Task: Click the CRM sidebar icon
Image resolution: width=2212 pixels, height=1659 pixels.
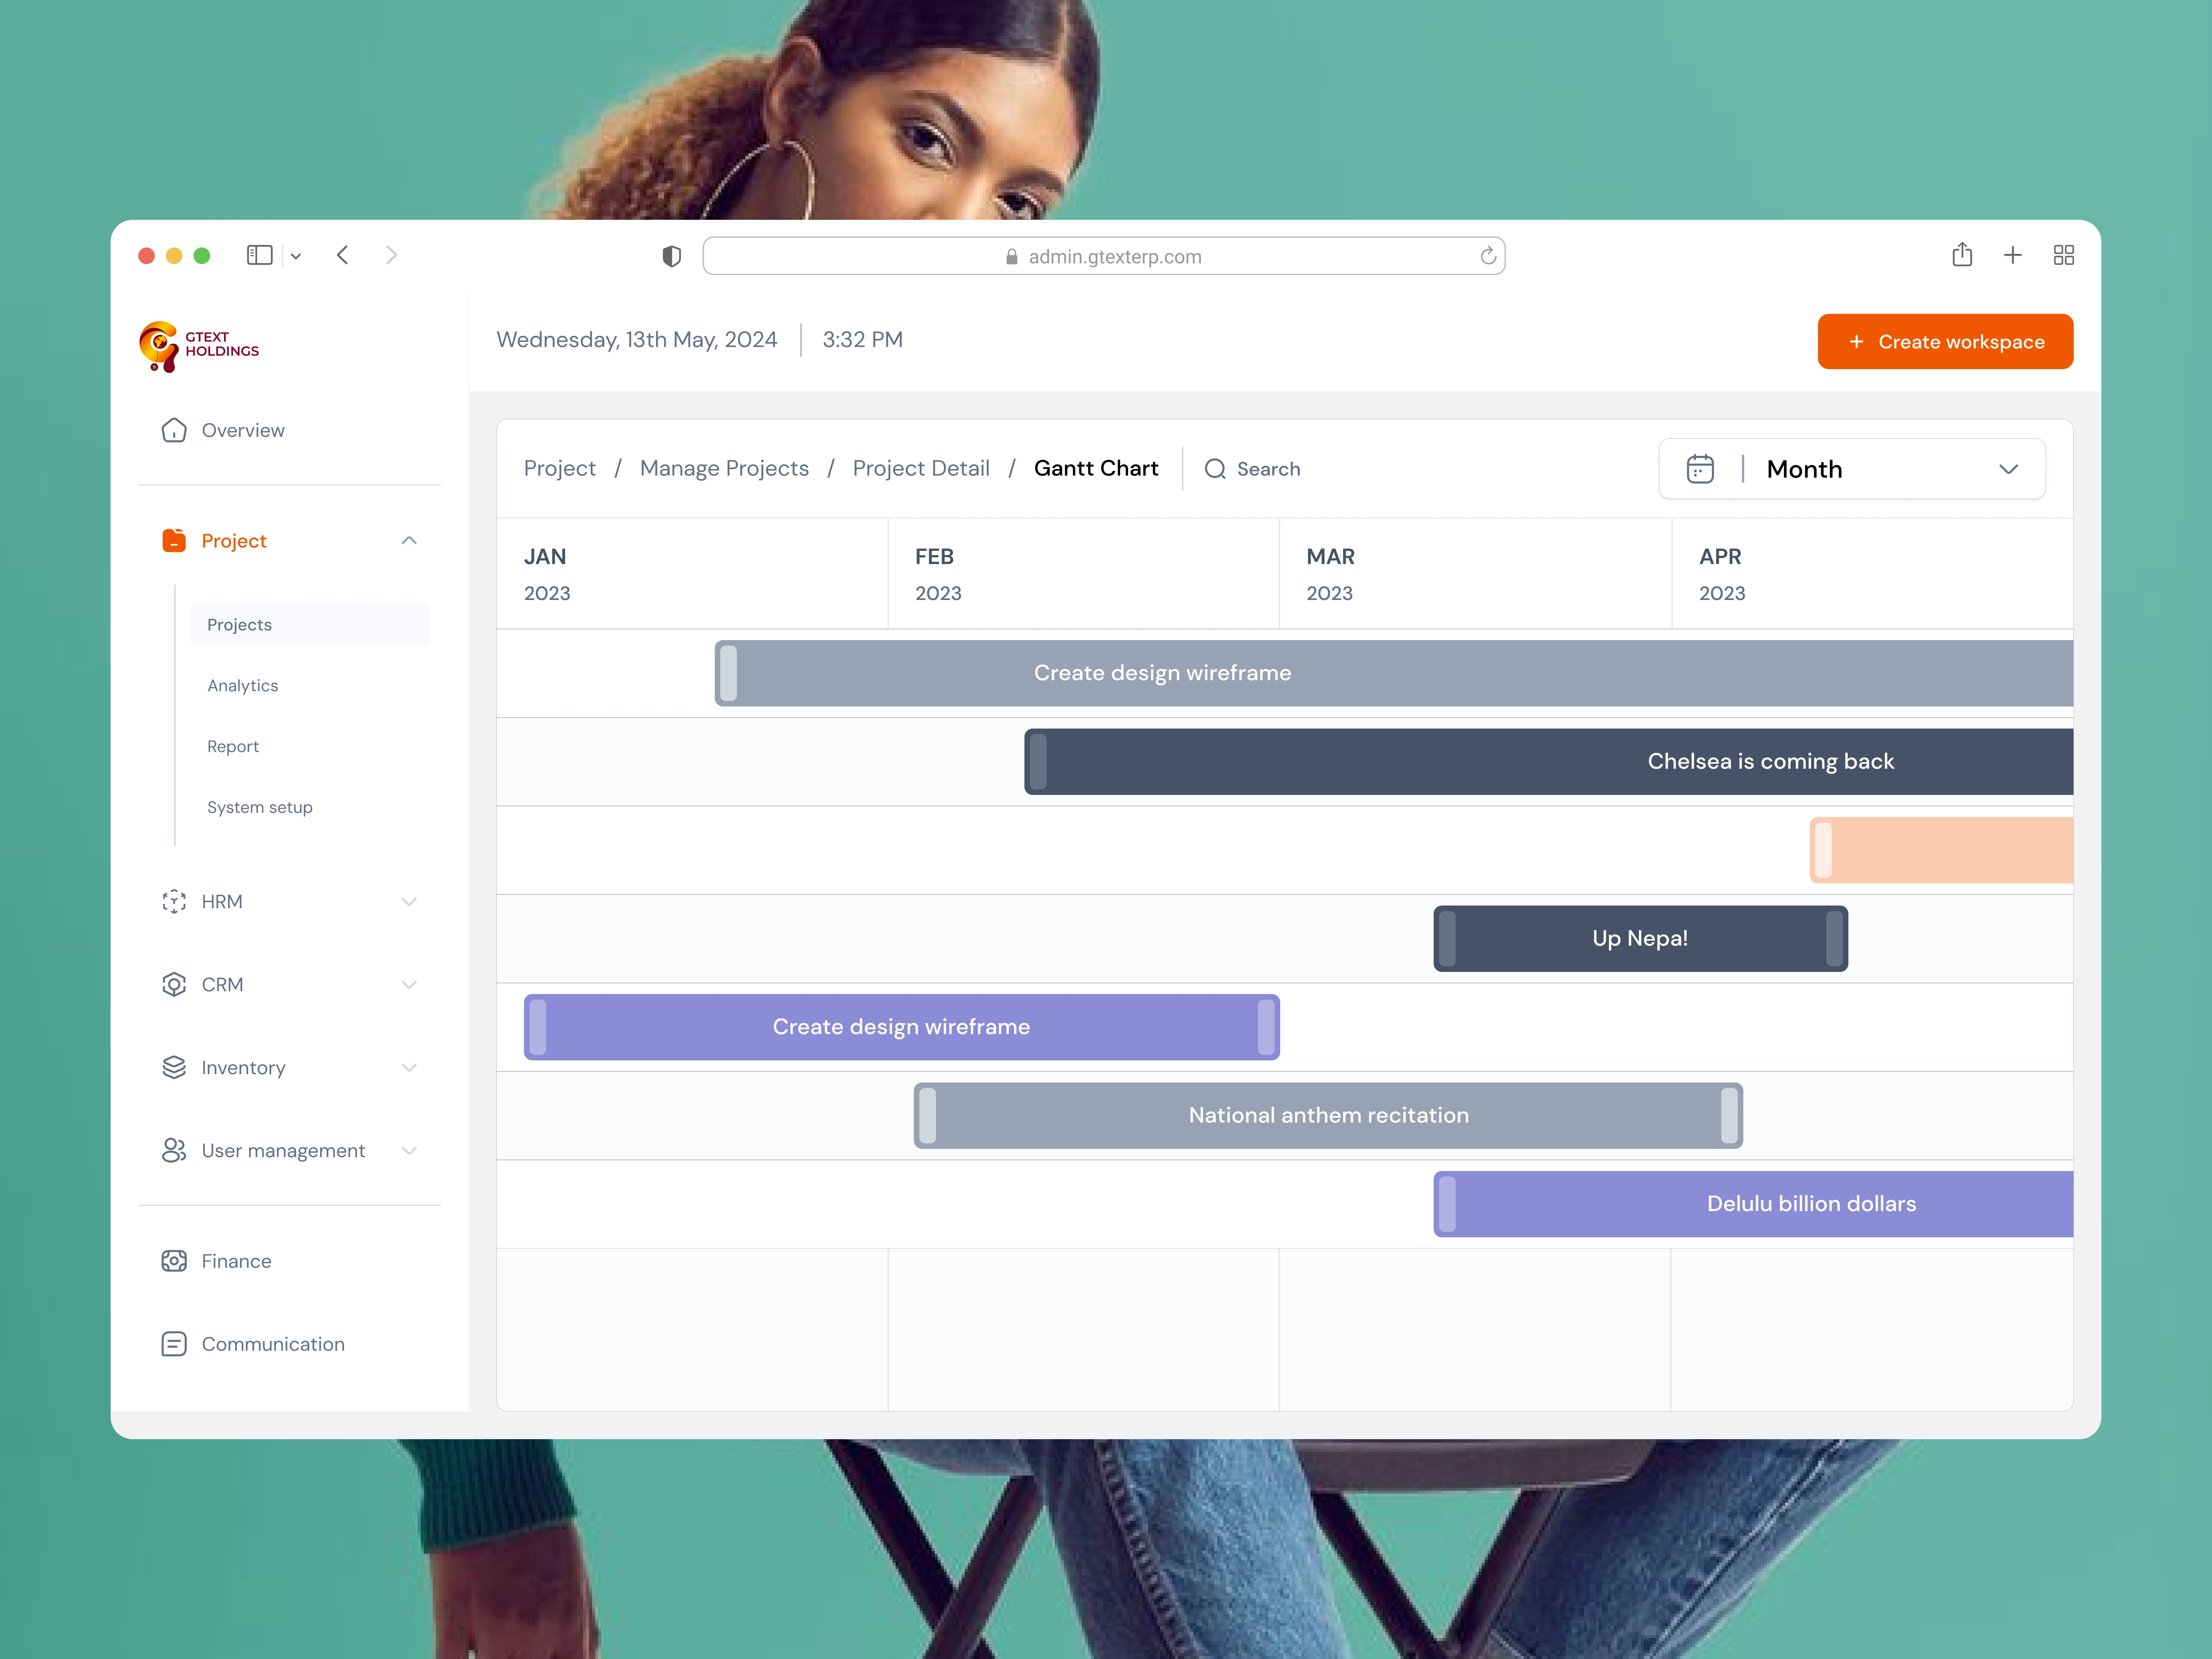Action: (x=174, y=985)
